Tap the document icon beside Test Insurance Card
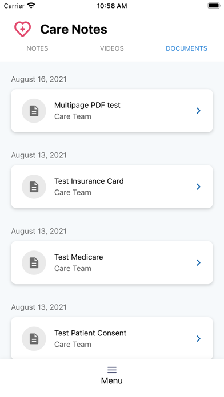 pyautogui.click(x=34, y=187)
